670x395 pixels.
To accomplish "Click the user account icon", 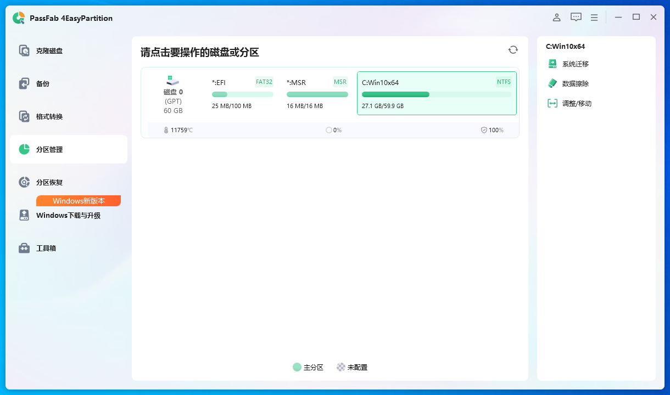I will (557, 17).
